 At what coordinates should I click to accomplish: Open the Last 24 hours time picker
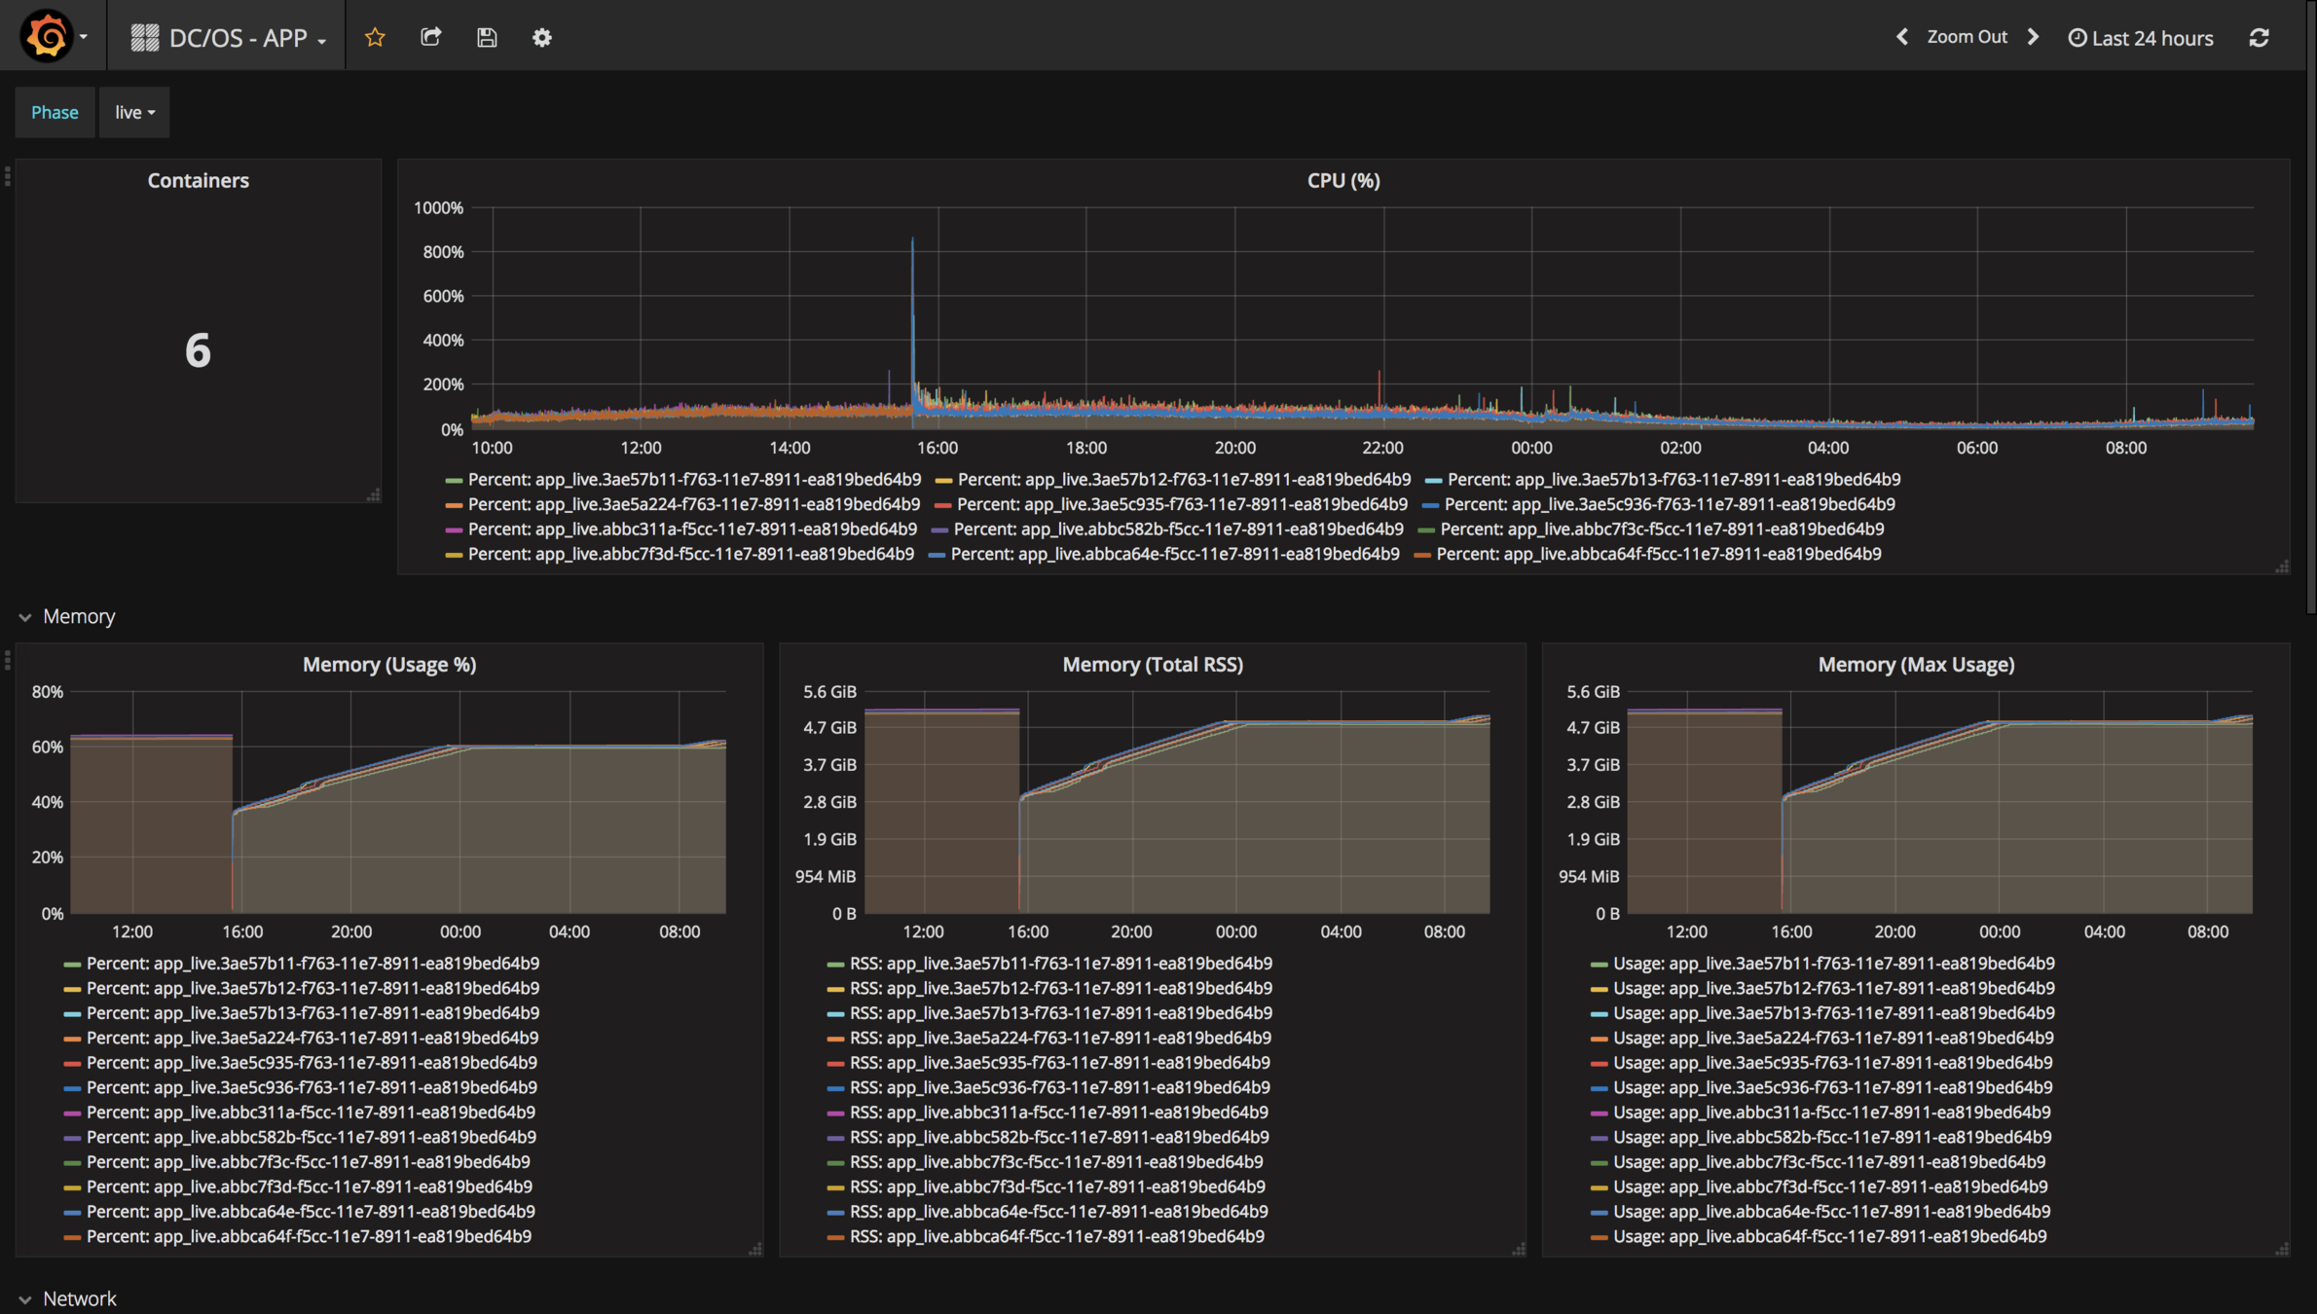pyautogui.click(x=2141, y=38)
